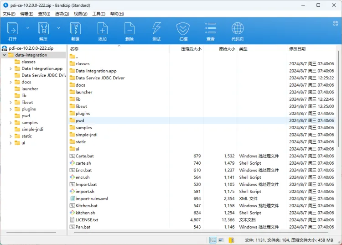
Task: Select the pdi-ce-10.2.0.0-222.zip archive root icon
Action: (x=5, y=48)
